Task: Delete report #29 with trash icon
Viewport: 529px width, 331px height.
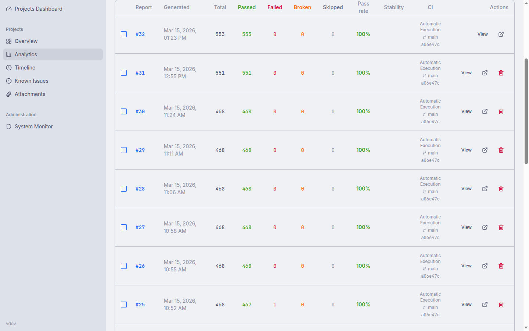Action: pyautogui.click(x=501, y=150)
